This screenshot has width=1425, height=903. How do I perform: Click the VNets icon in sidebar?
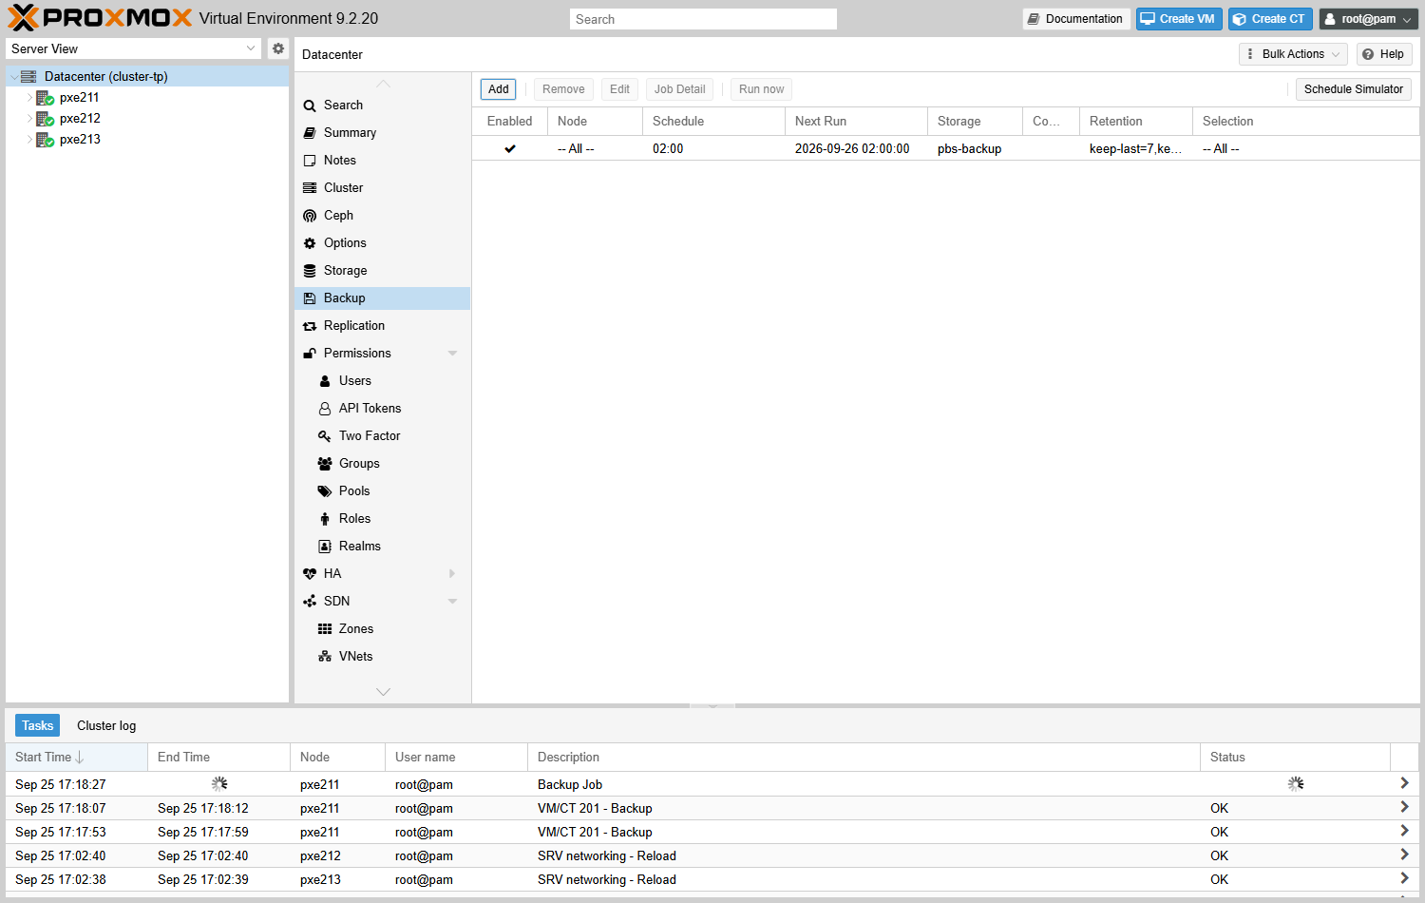click(x=325, y=657)
